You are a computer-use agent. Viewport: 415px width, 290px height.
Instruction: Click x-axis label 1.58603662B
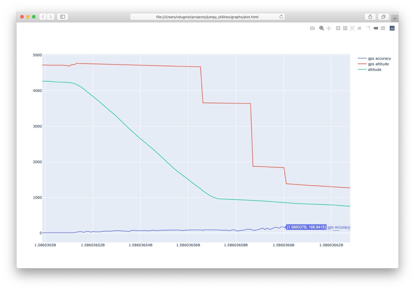click(331, 245)
